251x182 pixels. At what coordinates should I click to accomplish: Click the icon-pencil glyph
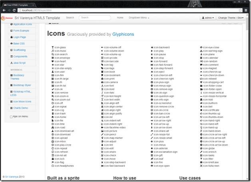pos(102,134)
